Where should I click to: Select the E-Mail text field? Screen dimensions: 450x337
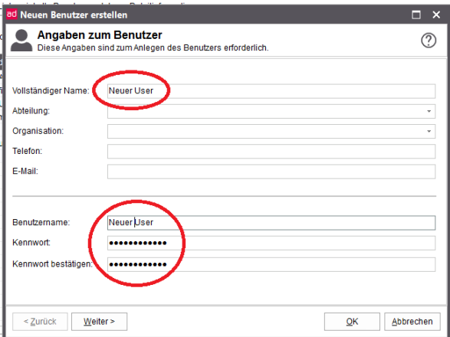click(x=271, y=172)
